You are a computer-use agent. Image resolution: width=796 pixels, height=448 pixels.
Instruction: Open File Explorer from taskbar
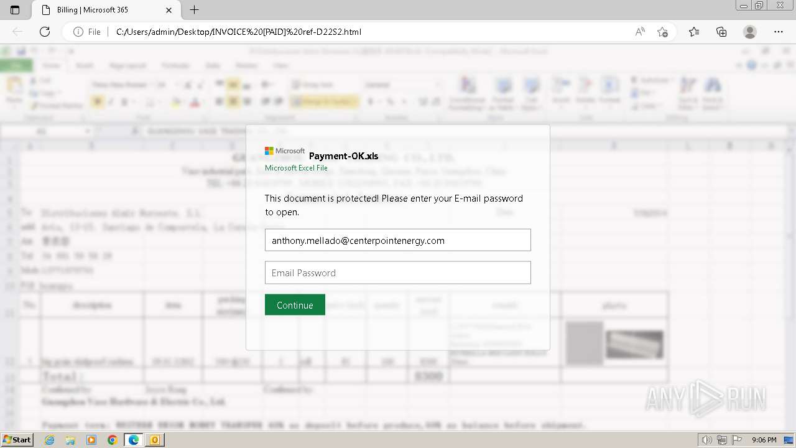(70, 440)
